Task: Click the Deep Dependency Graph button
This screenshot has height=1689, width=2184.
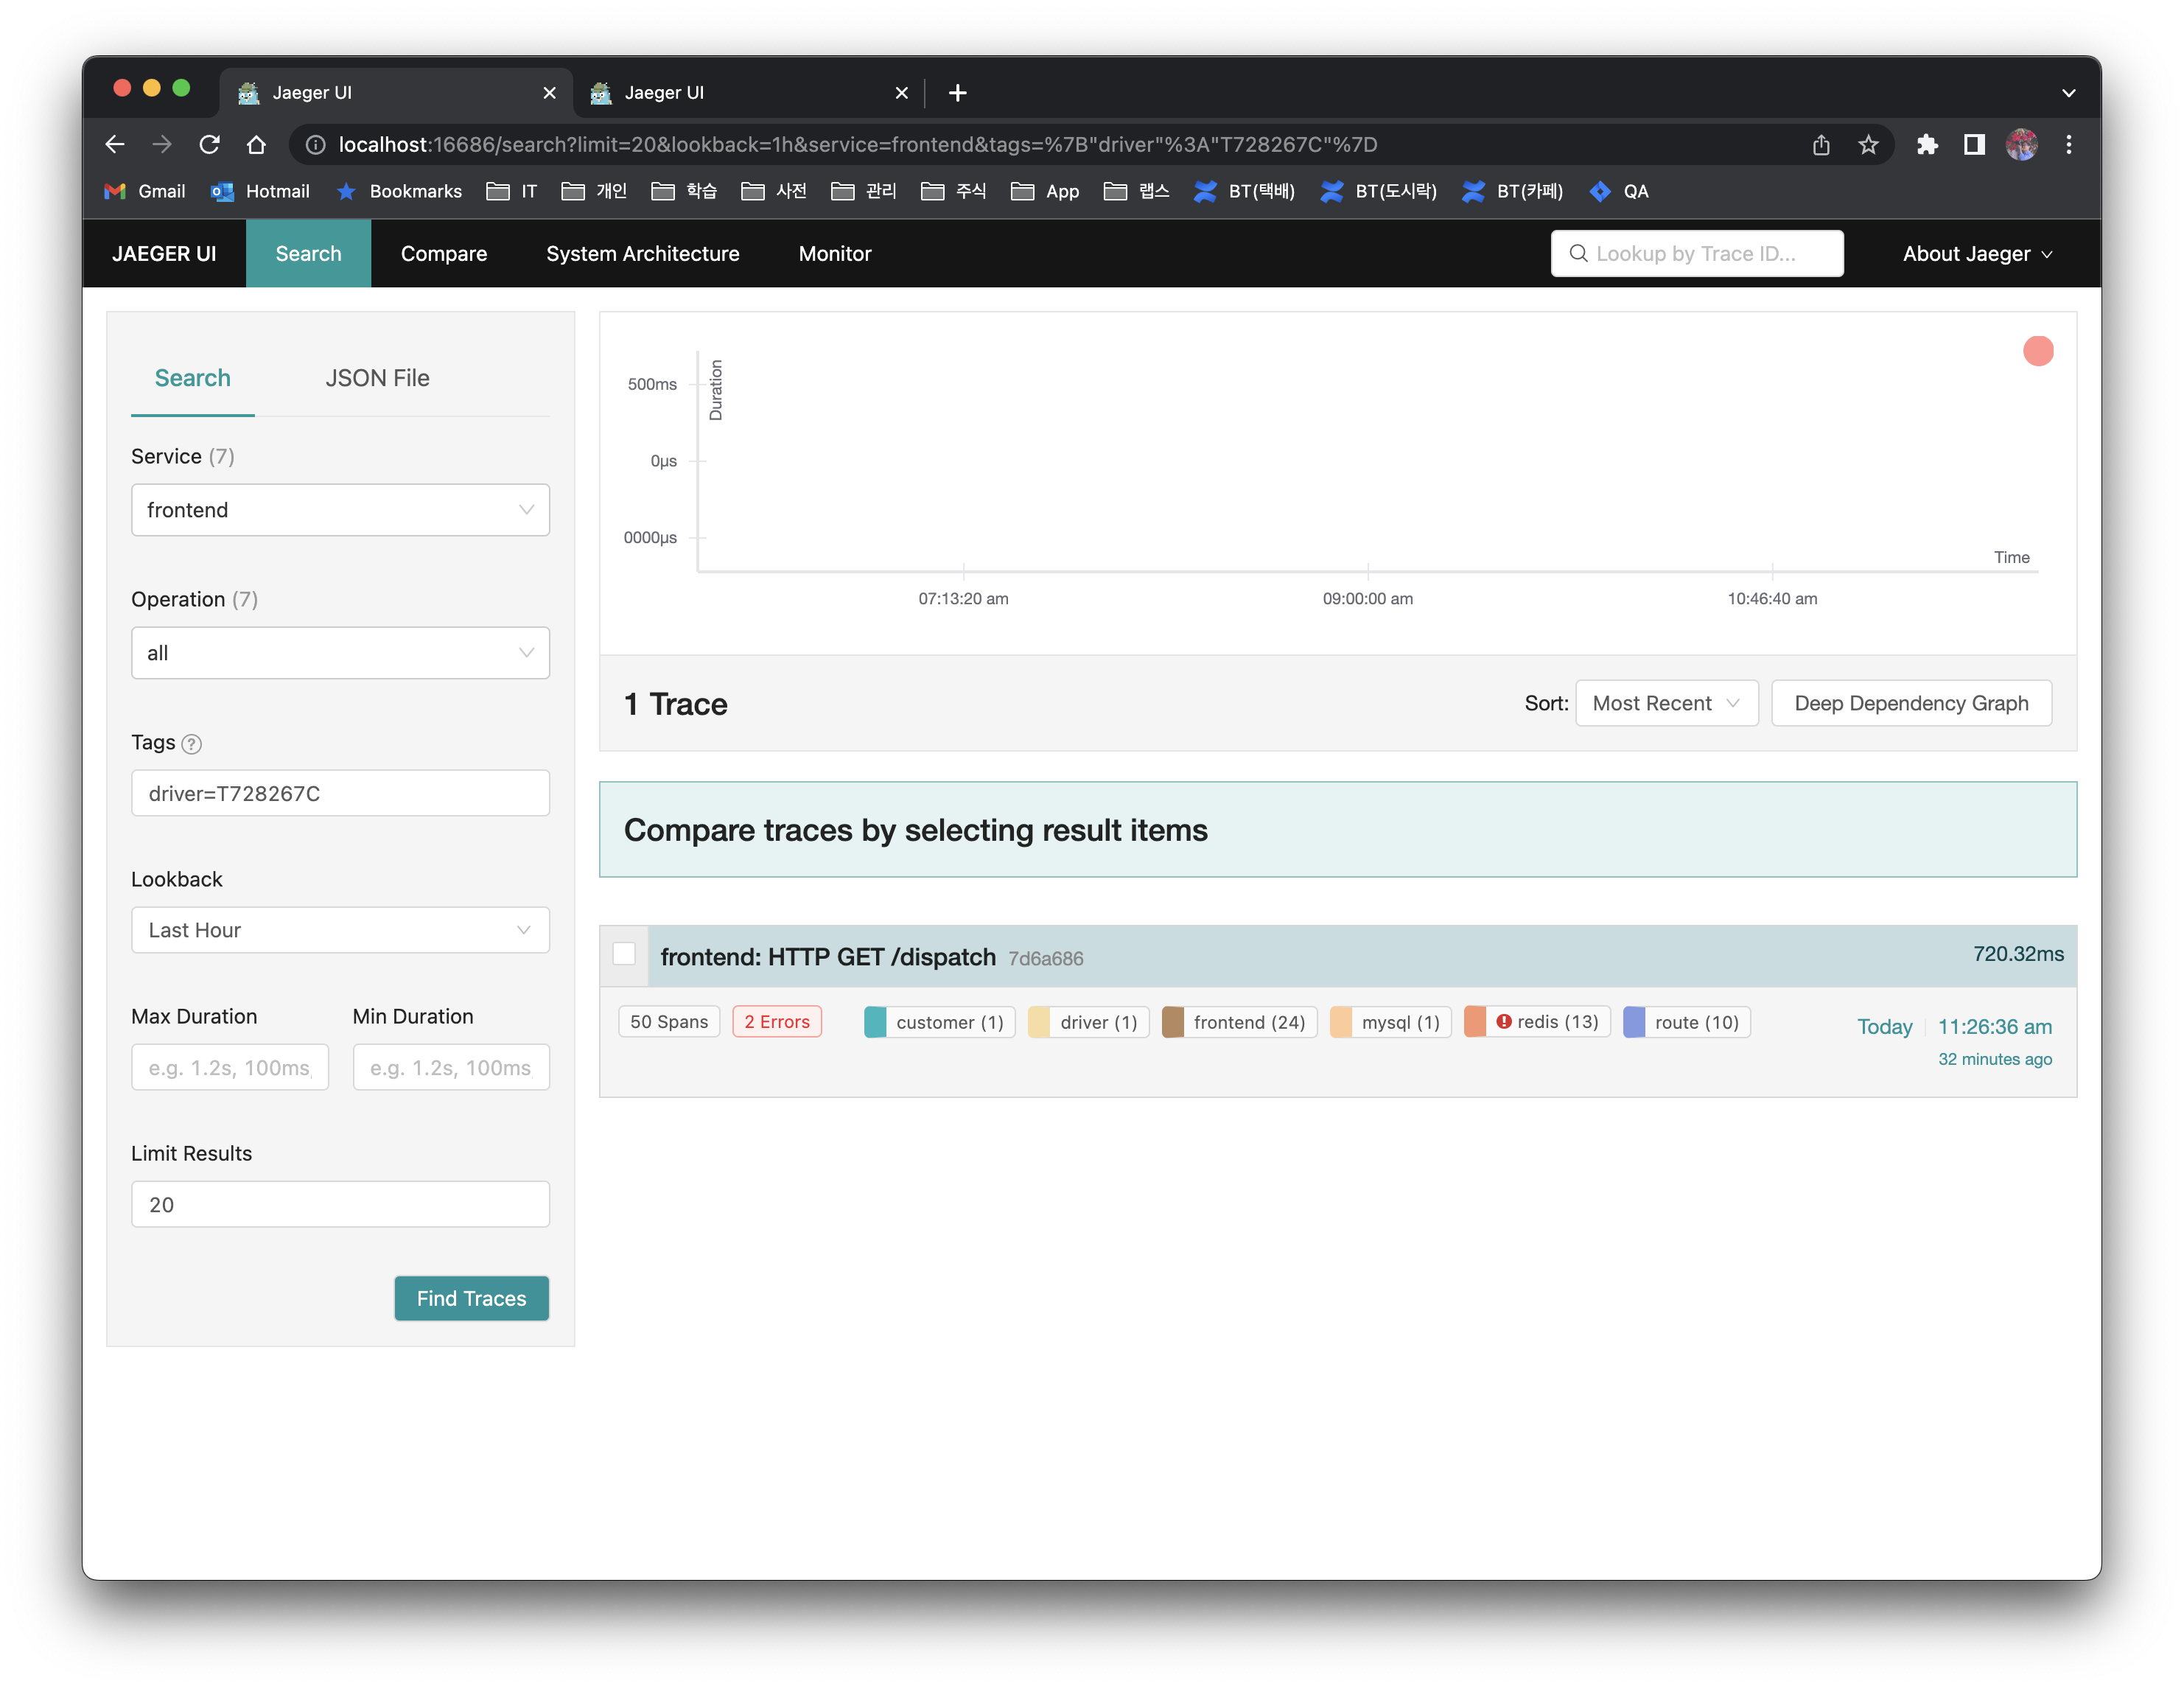Action: [1910, 703]
